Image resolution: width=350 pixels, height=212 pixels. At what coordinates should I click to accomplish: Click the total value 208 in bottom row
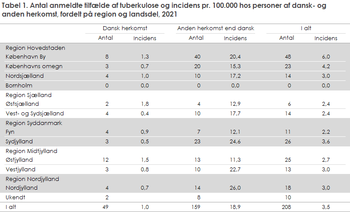click(287, 207)
